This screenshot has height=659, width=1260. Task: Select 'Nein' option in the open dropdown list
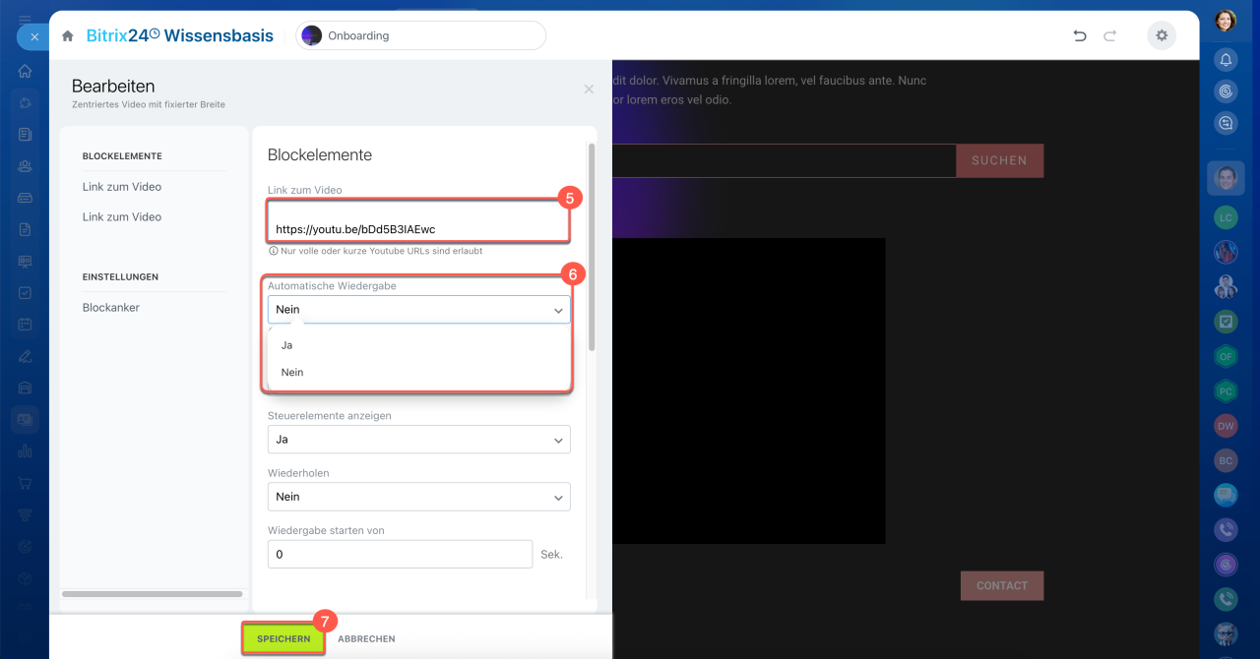pos(292,373)
